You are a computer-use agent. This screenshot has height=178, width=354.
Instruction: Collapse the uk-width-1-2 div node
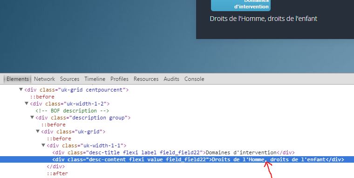tap(27, 104)
